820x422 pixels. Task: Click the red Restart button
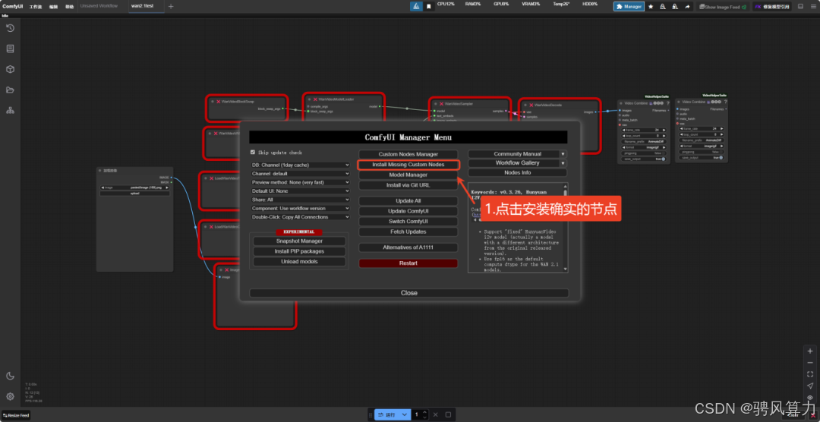pyautogui.click(x=408, y=263)
